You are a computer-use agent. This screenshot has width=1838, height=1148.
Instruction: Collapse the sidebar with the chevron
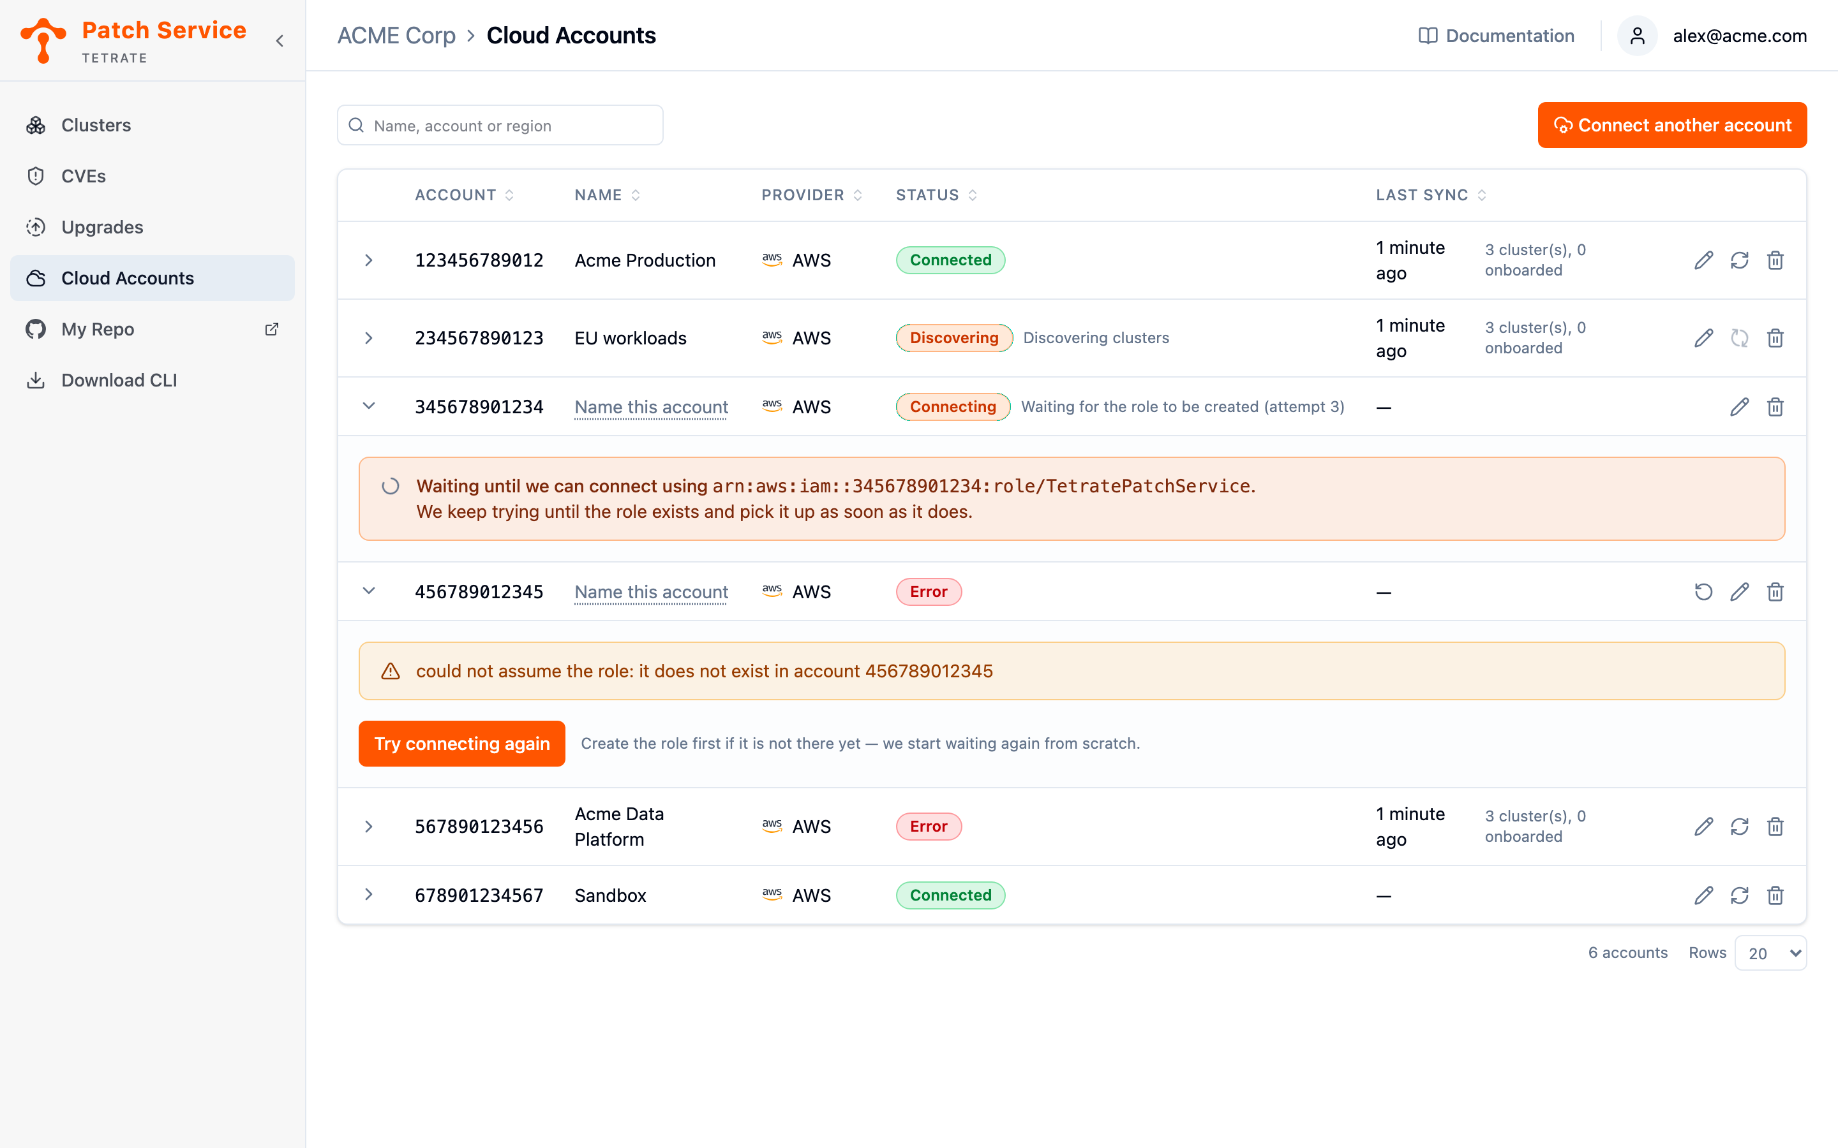(280, 41)
